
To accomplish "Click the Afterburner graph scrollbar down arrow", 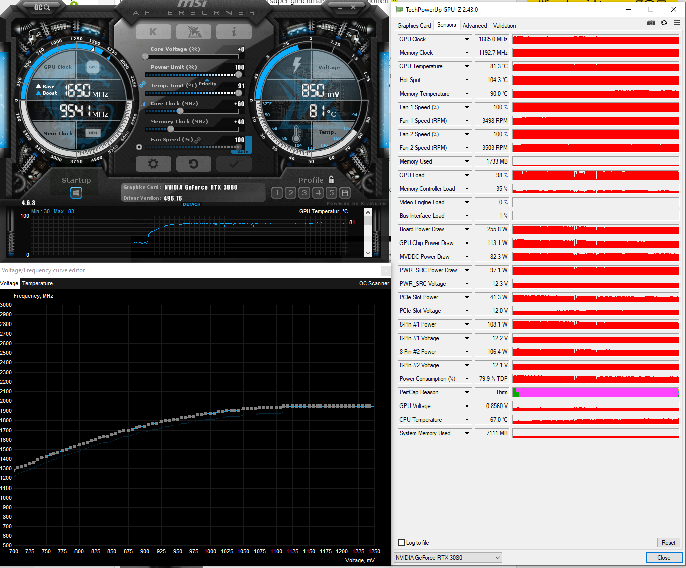I will tap(368, 253).
